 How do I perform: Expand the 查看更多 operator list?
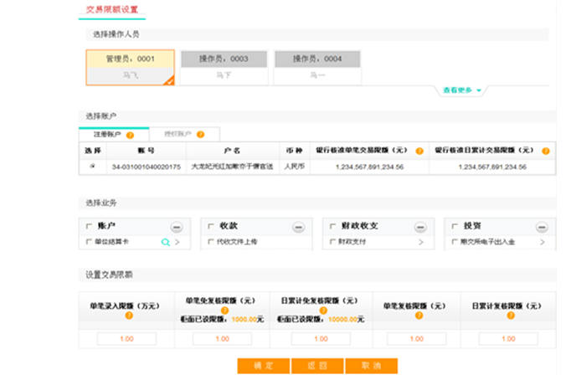click(x=462, y=90)
